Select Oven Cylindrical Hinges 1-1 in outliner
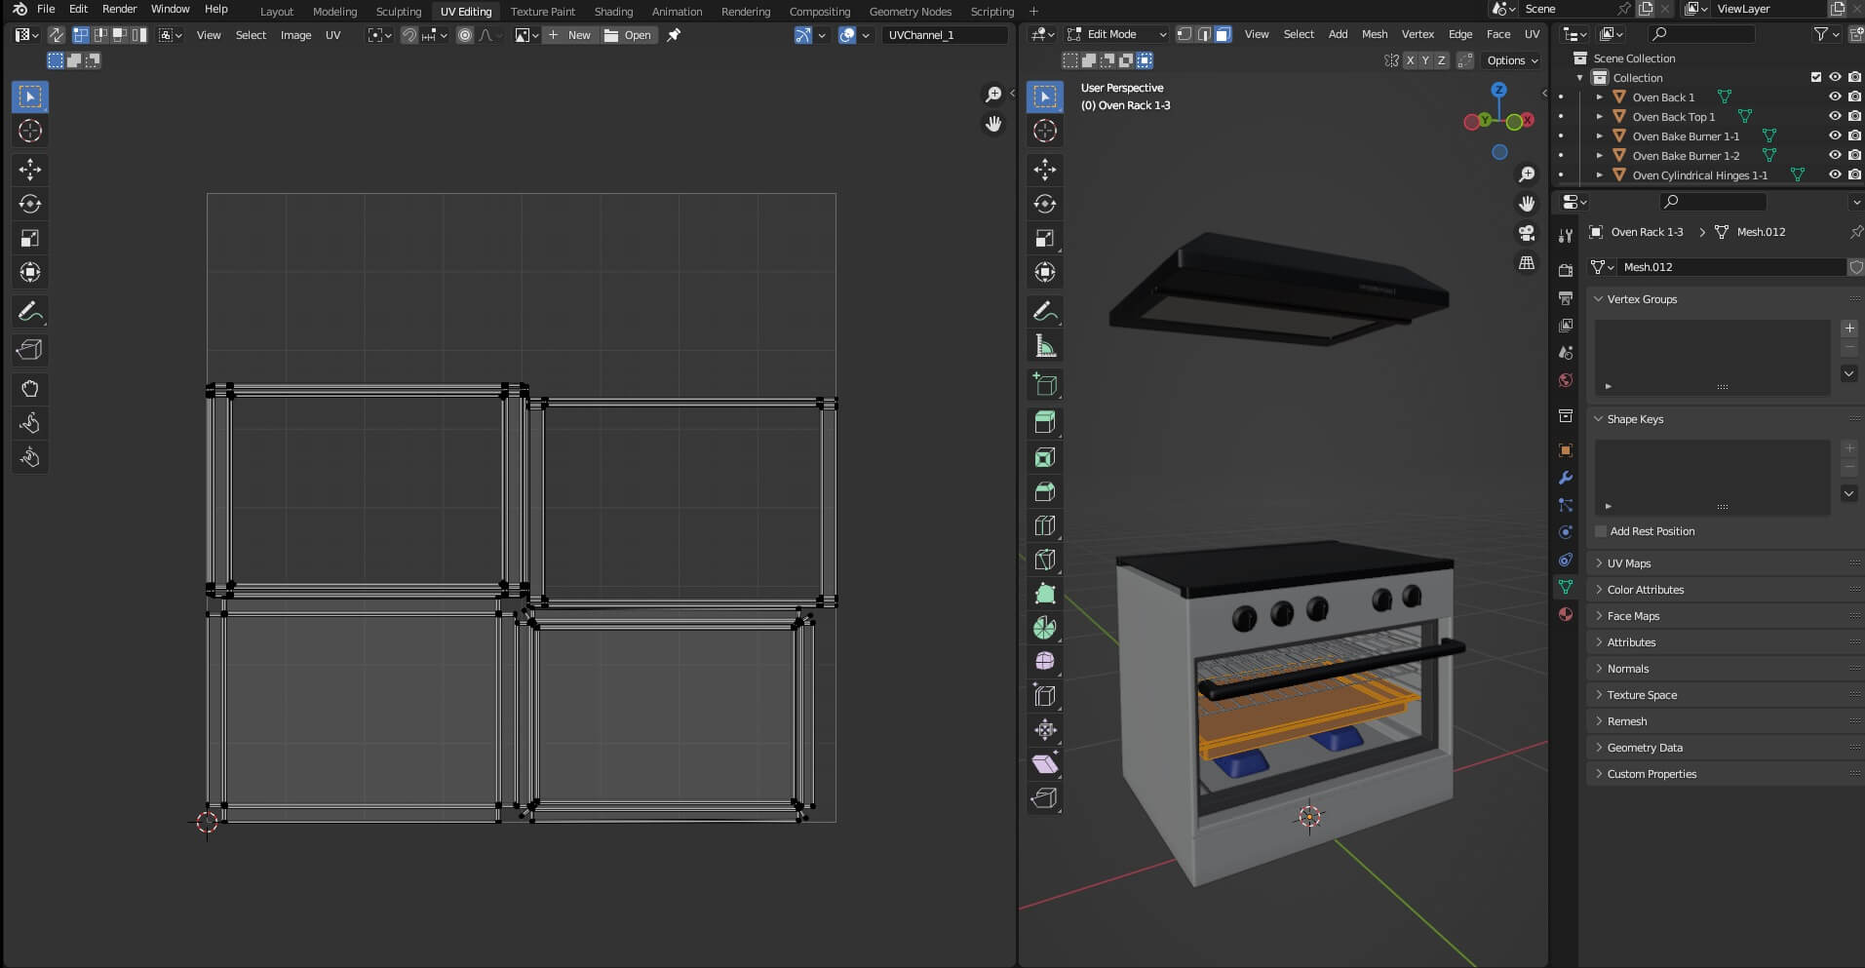This screenshot has height=968, width=1865. [1699, 175]
